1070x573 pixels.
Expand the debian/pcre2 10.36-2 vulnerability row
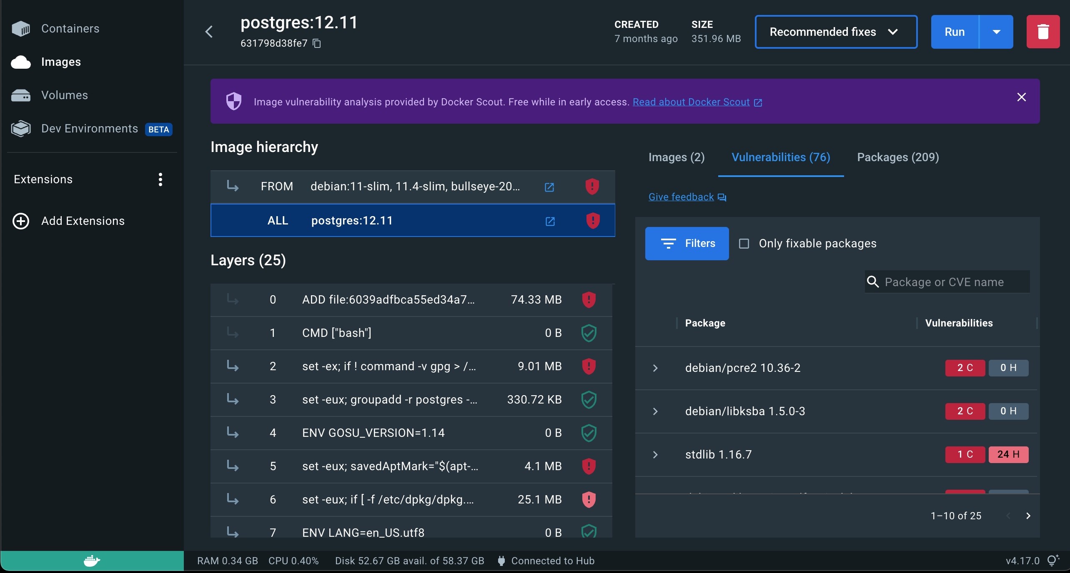pyautogui.click(x=654, y=368)
